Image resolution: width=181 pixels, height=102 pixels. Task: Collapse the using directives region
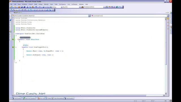(15, 18)
